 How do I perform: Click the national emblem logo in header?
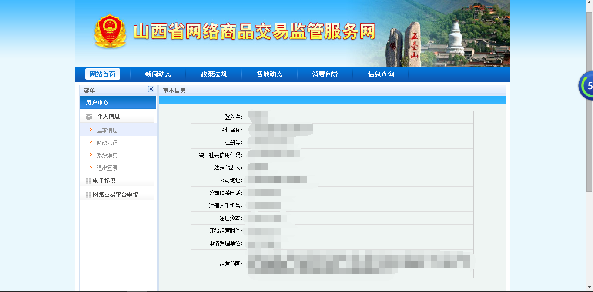click(110, 32)
